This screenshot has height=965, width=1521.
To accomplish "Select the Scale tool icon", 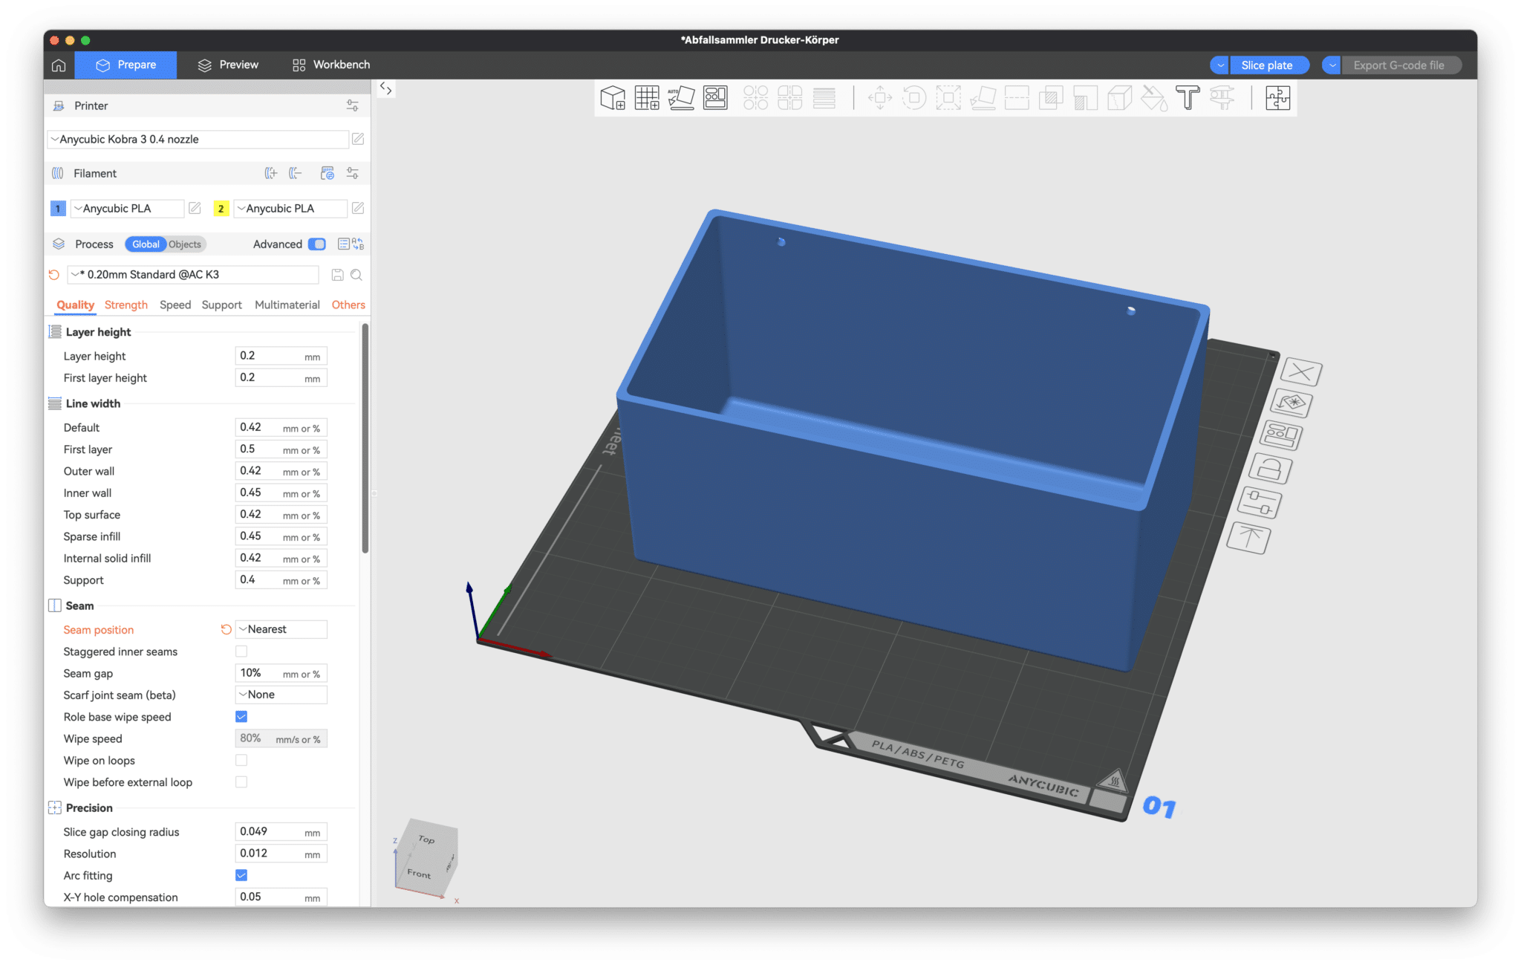I will click(948, 98).
